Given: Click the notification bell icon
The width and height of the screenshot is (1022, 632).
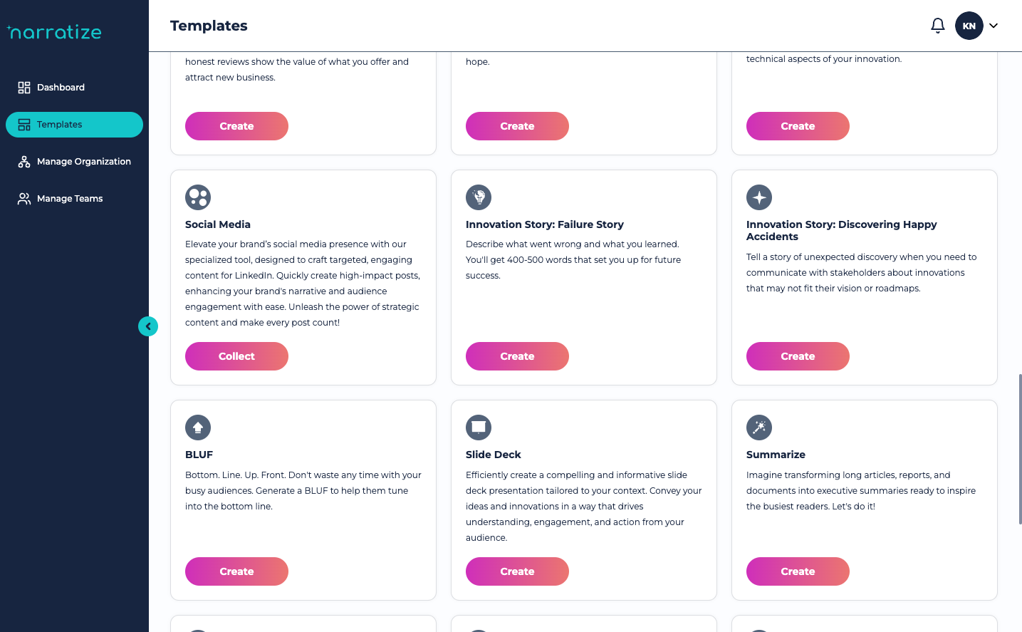Looking at the screenshot, I should point(937,26).
